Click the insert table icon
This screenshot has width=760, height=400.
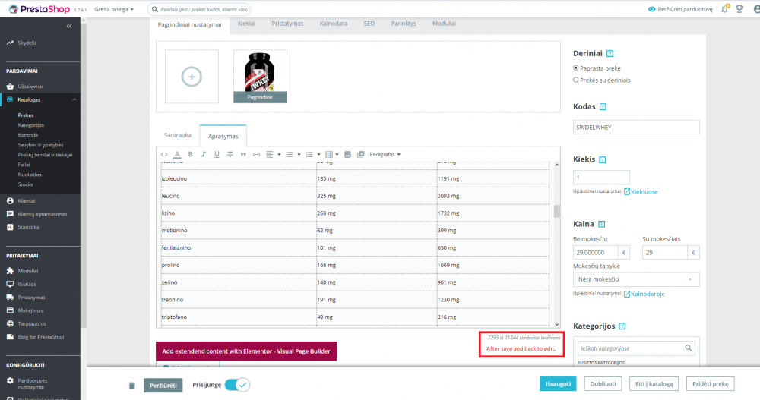pos(329,155)
